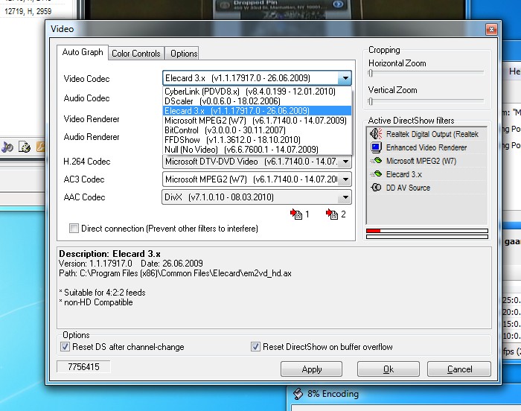Click the Elecard 3.x filter icon
This screenshot has height=411, width=521.
point(376,174)
